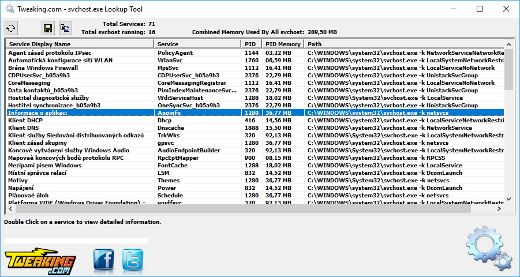The image size is (520, 277).
Task: Close the svchost.exe Lookup Tool window
Action: (506, 9)
